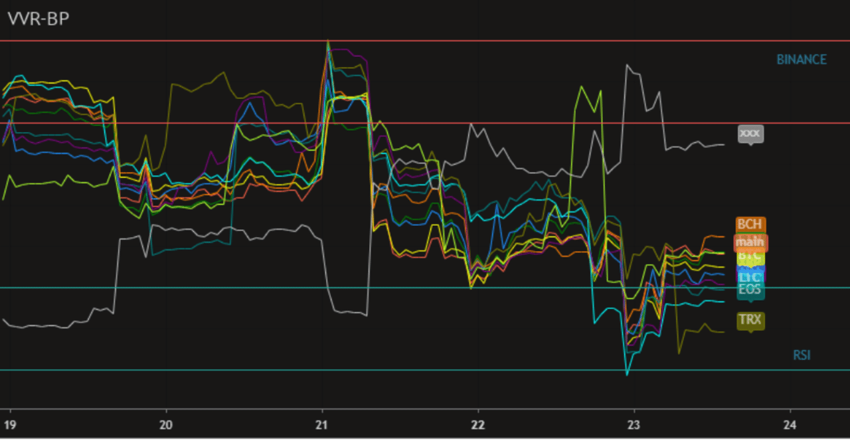Select the grey xxx price tag
Image resolution: width=850 pixels, height=445 pixels.
coord(751,133)
